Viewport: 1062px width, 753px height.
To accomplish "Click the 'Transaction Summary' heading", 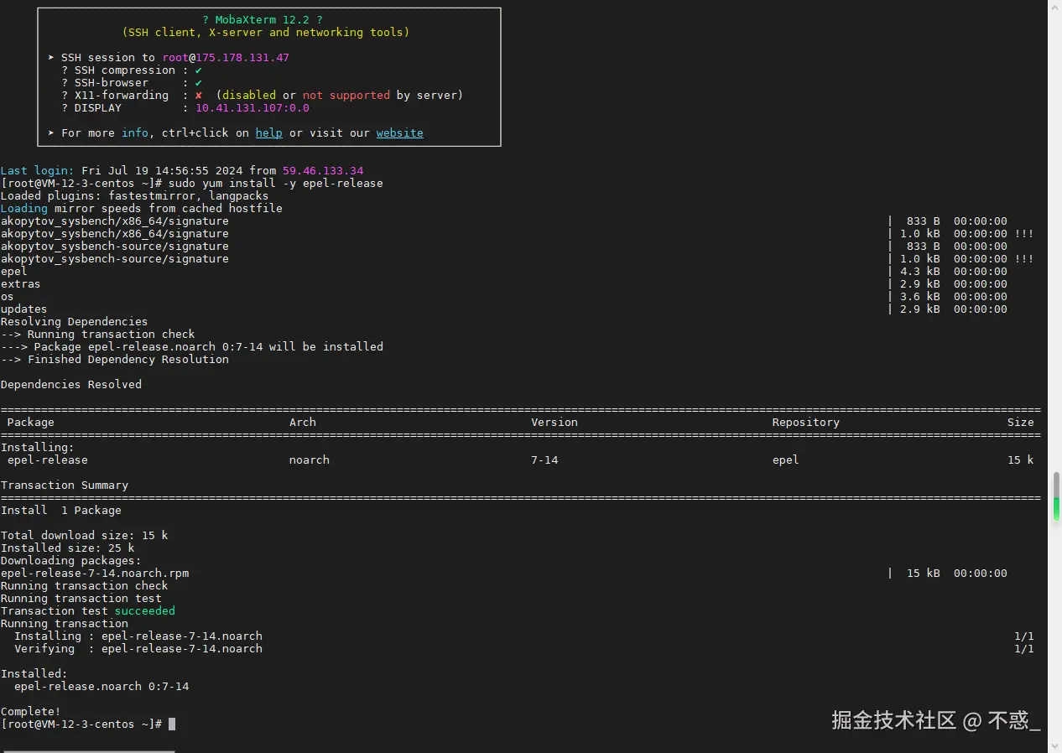I will (x=65, y=485).
